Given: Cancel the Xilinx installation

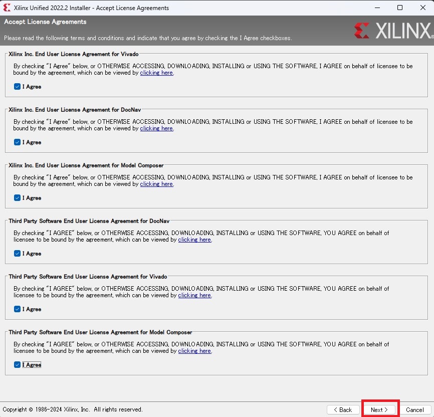Looking at the screenshot, I should (x=414, y=409).
